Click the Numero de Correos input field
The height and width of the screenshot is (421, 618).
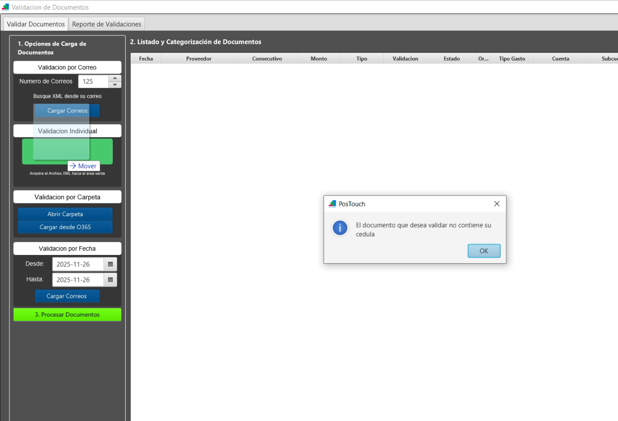[x=93, y=81]
